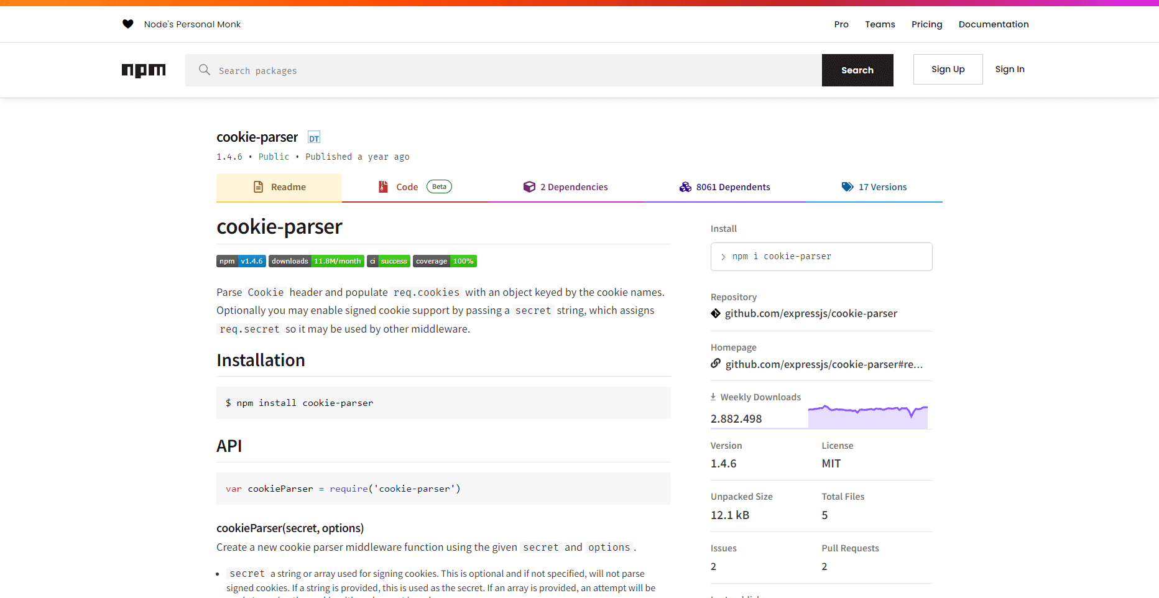1159x598 pixels.
Task: Click the req.secret inline code
Action: 249,329
